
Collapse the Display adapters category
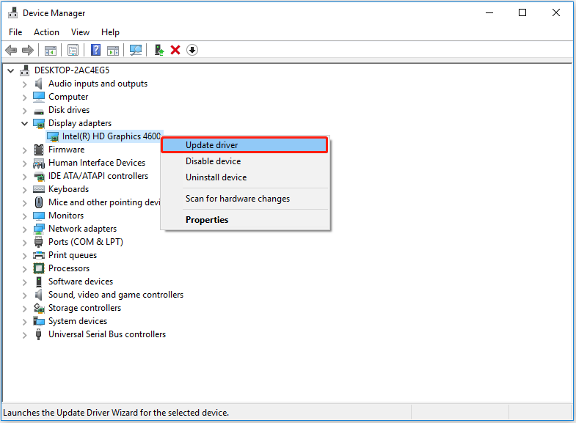click(24, 123)
